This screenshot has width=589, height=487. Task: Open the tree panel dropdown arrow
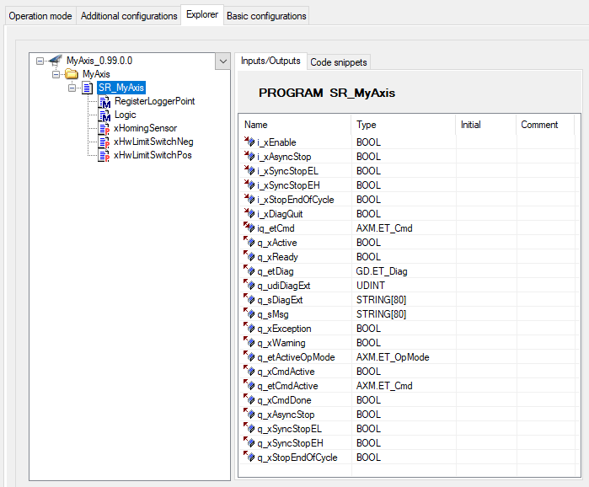click(x=222, y=62)
